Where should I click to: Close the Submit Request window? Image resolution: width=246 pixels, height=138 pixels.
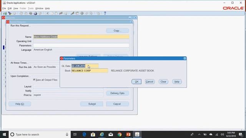click(131, 22)
